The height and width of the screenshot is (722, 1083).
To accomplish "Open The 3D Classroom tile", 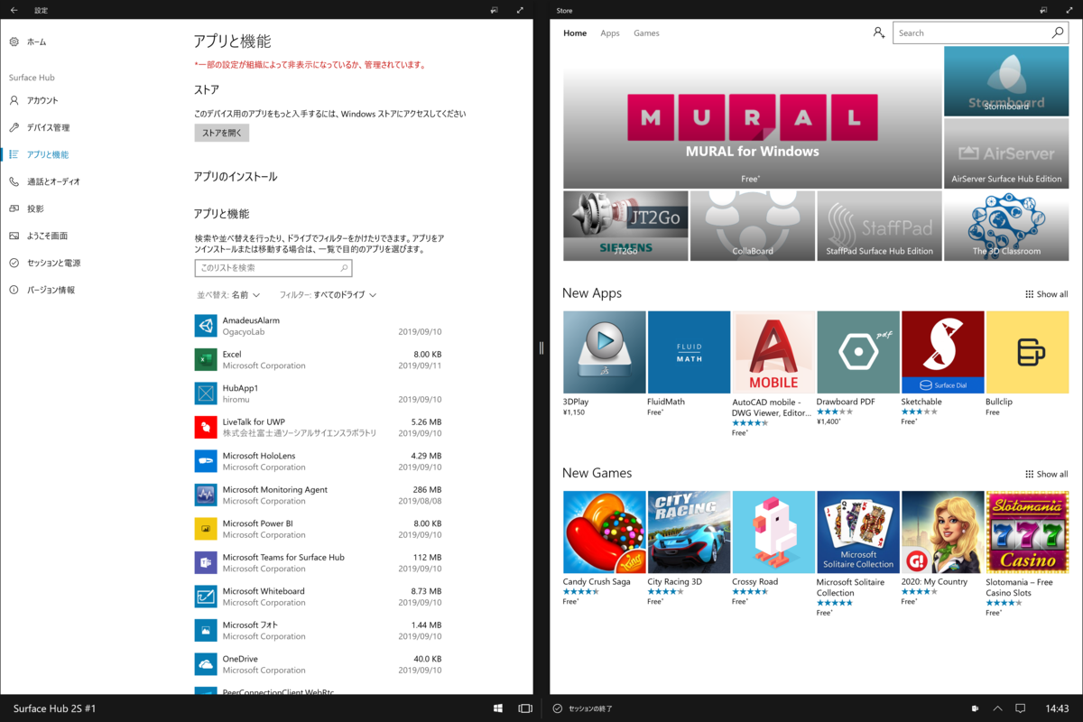I will 1006,226.
